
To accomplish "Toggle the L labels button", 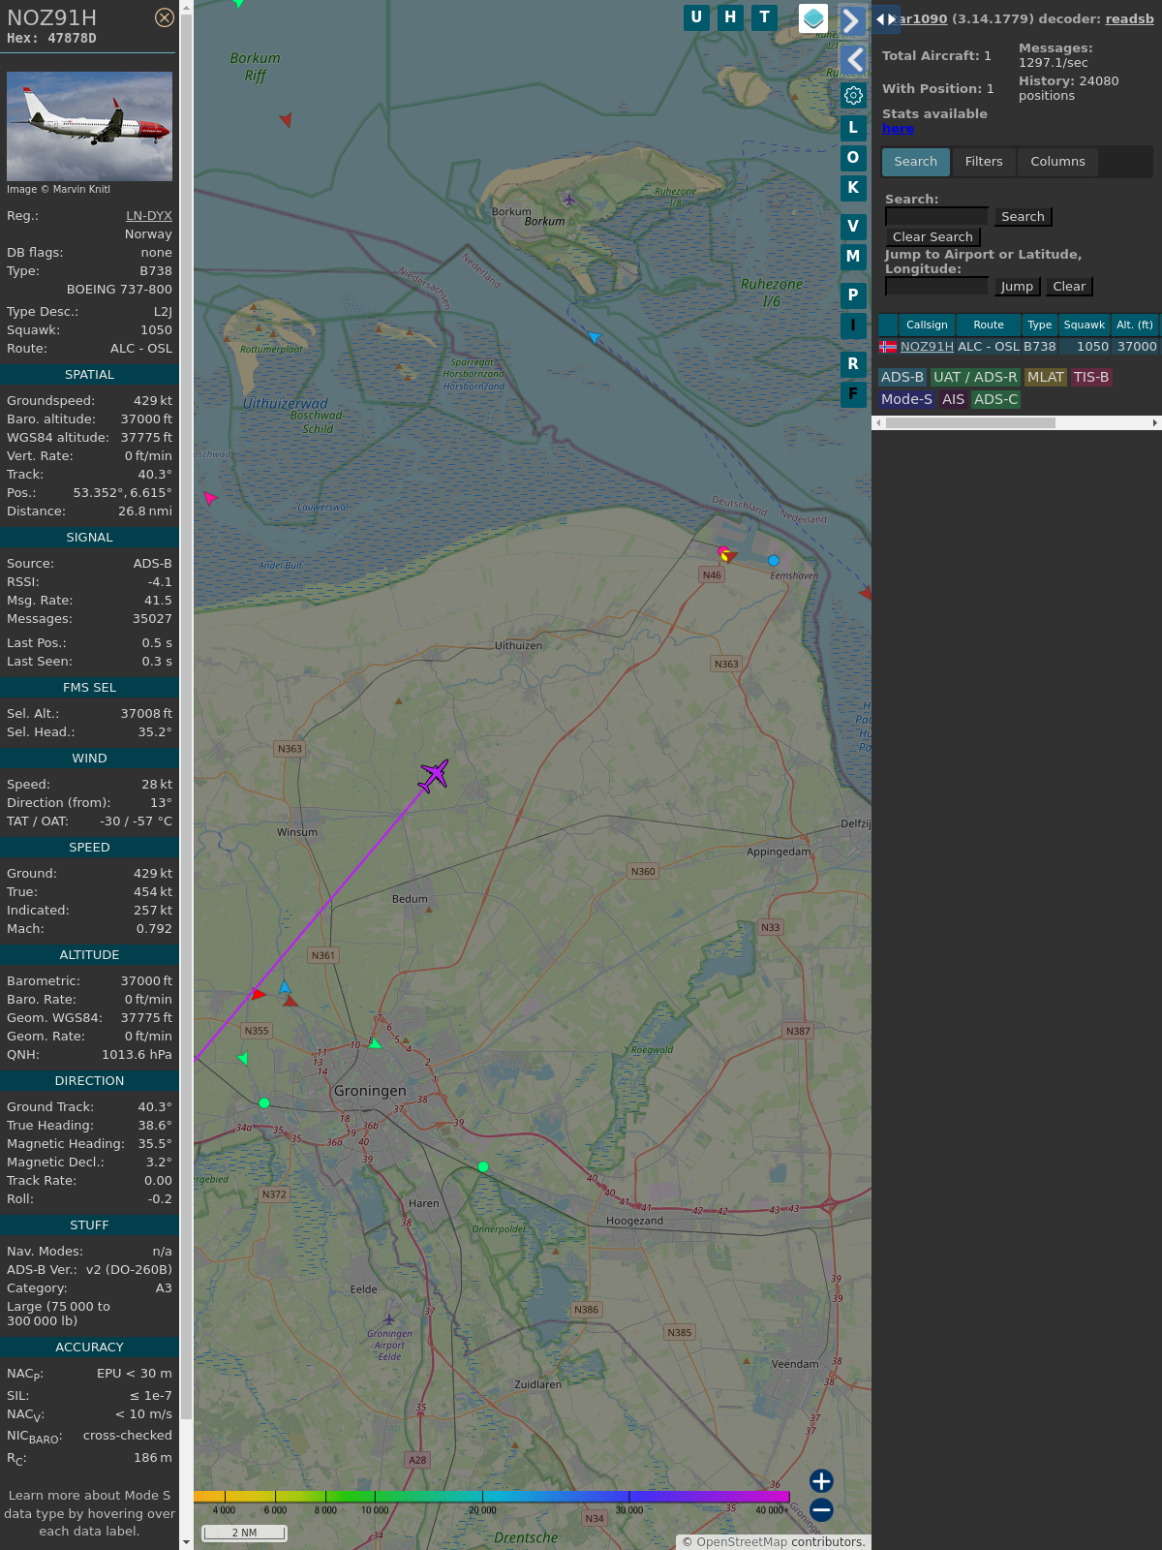I will pyautogui.click(x=853, y=128).
